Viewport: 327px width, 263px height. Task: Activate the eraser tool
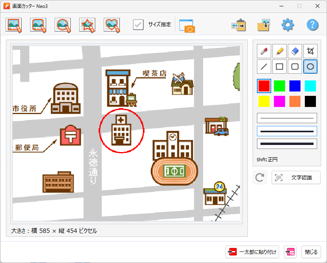tap(295, 51)
